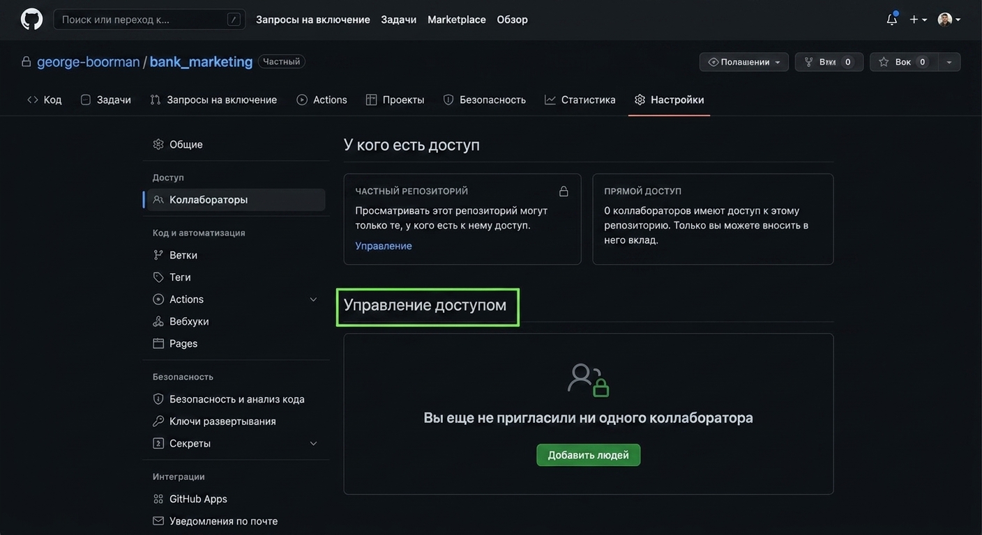Click the fork button with fork icon
Image resolution: width=982 pixels, height=535 pixels.
tap(829, 62)
